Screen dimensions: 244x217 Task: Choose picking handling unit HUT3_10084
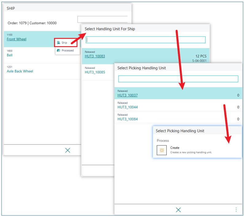(x=128, y=119)
